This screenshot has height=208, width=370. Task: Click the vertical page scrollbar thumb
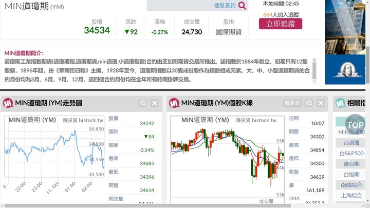pyautogui.click(x=367, y=65)
